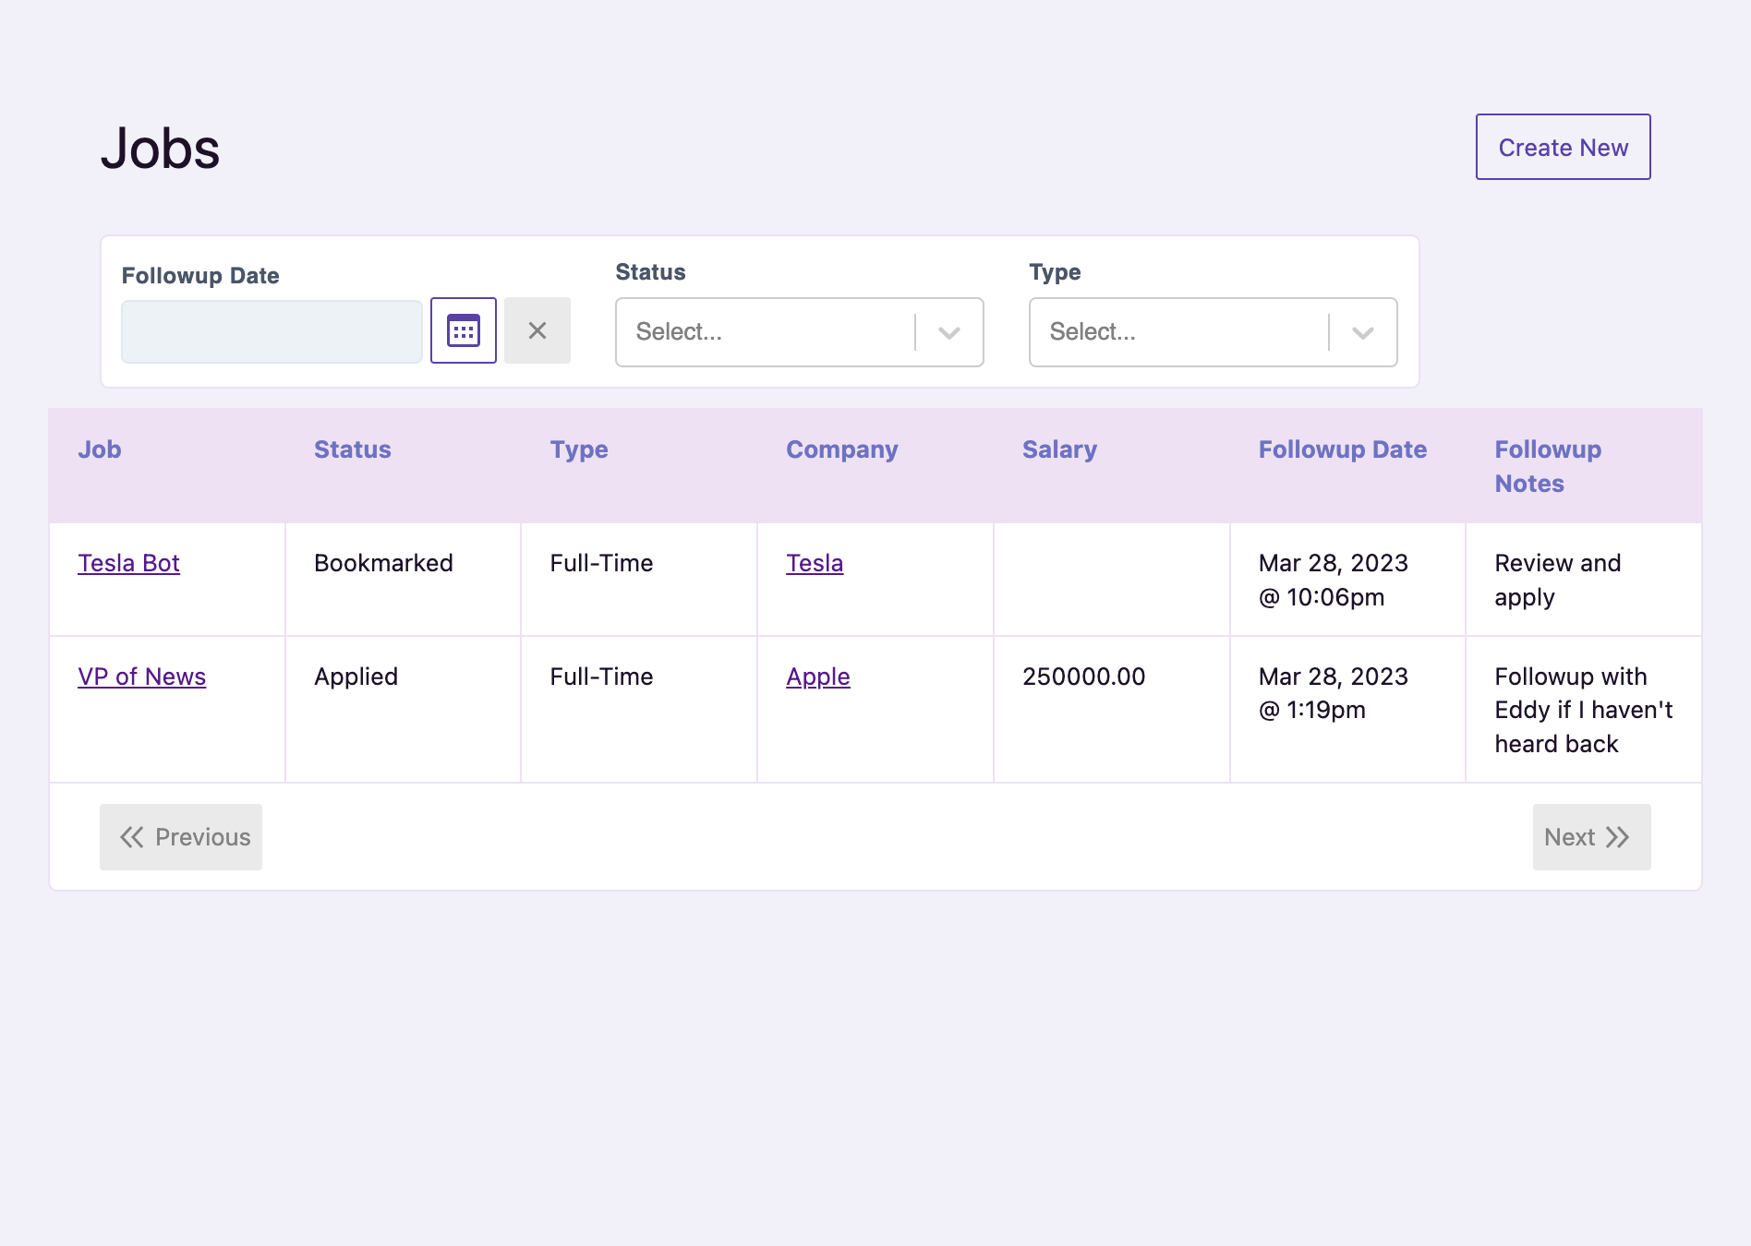Expand the Type filter select box
Viewport: 1751px width, 1246px height.
pos(1180,332)
